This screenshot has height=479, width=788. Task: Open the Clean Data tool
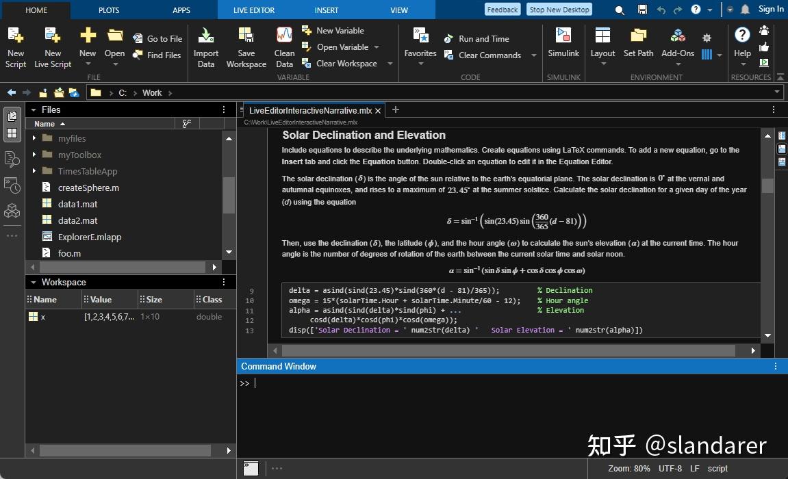pos(283,47)
